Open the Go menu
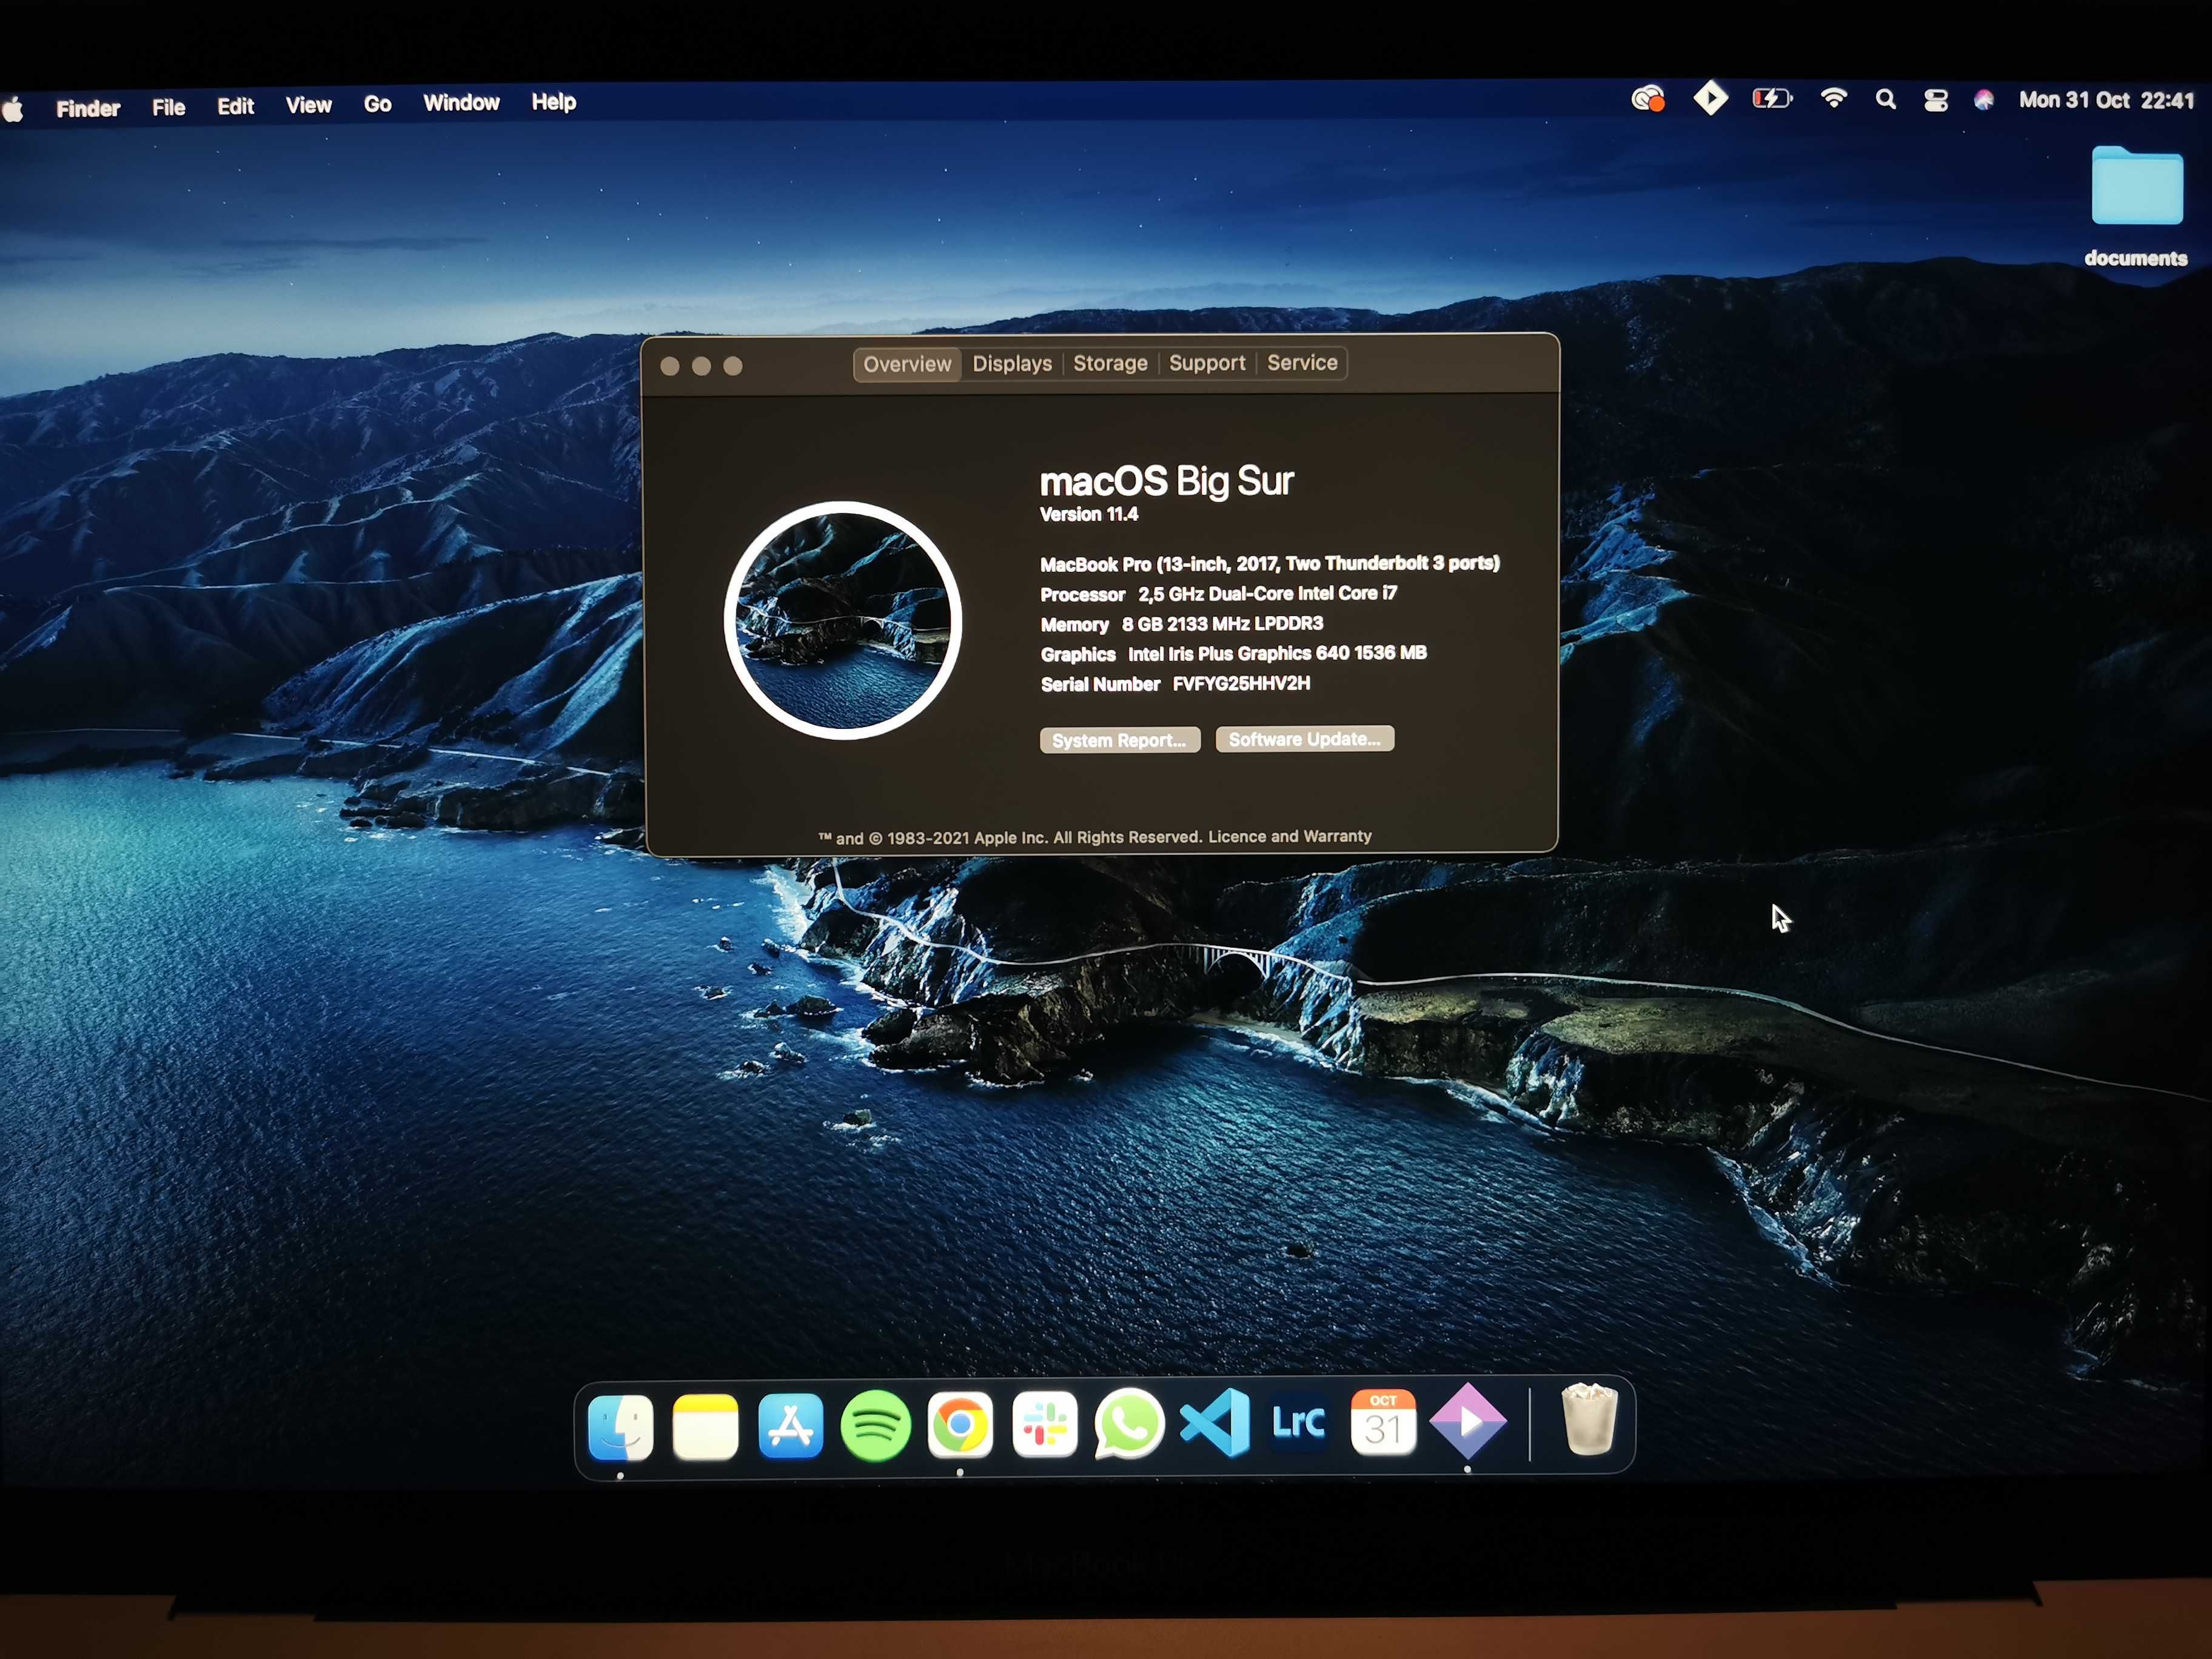The width and height of the screenshot is (2212, 1659). [377, 104]
